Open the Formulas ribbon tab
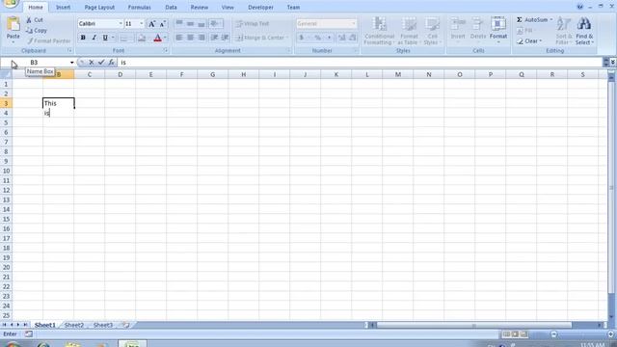This screenshot has width=617, height=347. click(139, 7)
